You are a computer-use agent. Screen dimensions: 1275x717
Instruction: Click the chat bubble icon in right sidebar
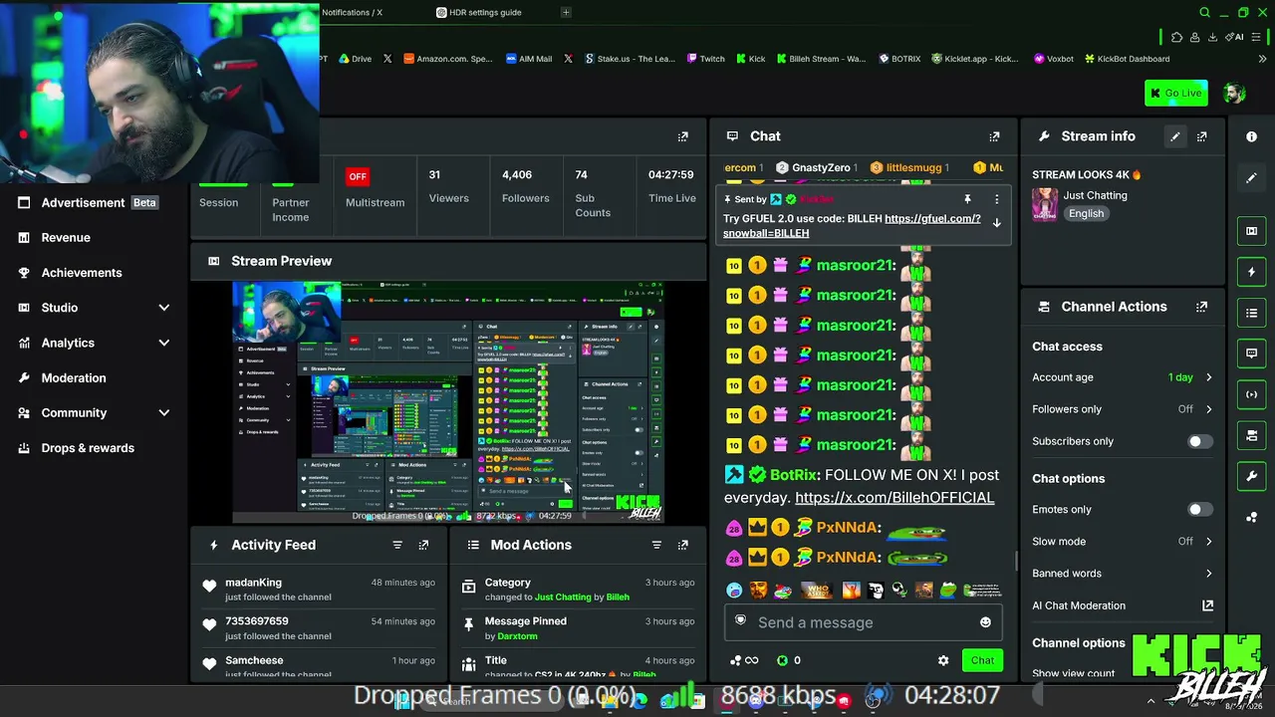tap(1251, 354)
